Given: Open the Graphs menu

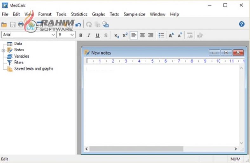Looking at the screenshot, I should point(98,14).
